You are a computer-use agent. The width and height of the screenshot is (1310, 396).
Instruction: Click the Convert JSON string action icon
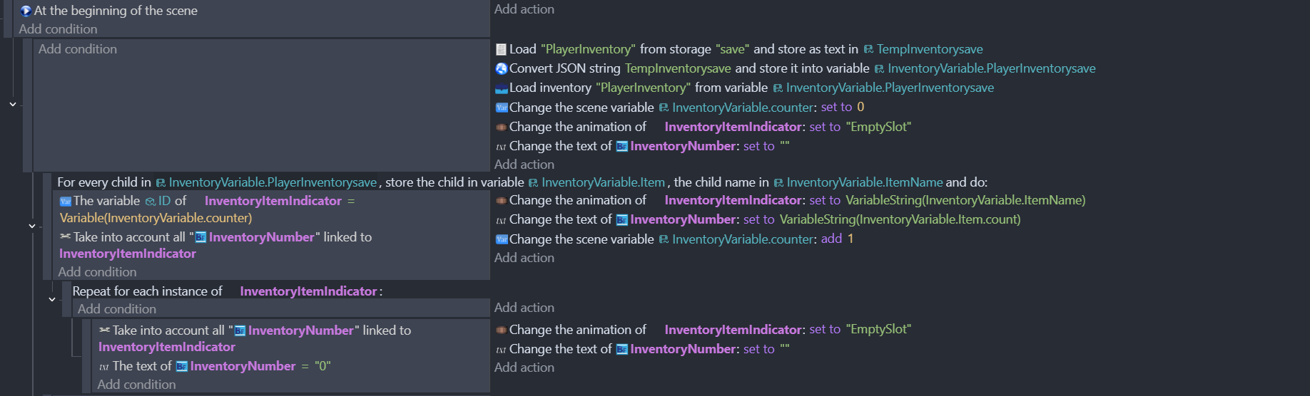coord(501,68)
